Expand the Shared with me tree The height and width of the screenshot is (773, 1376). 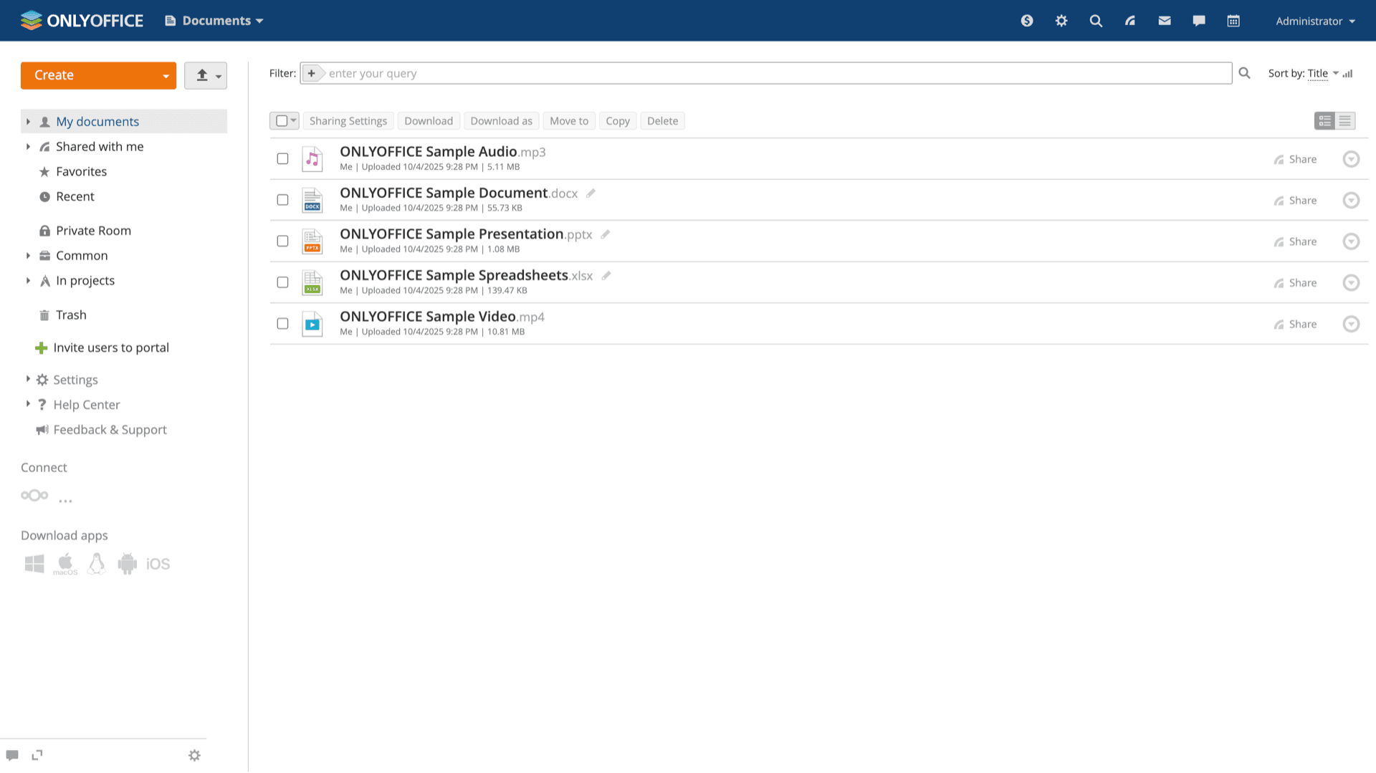[x=28, y=147]
